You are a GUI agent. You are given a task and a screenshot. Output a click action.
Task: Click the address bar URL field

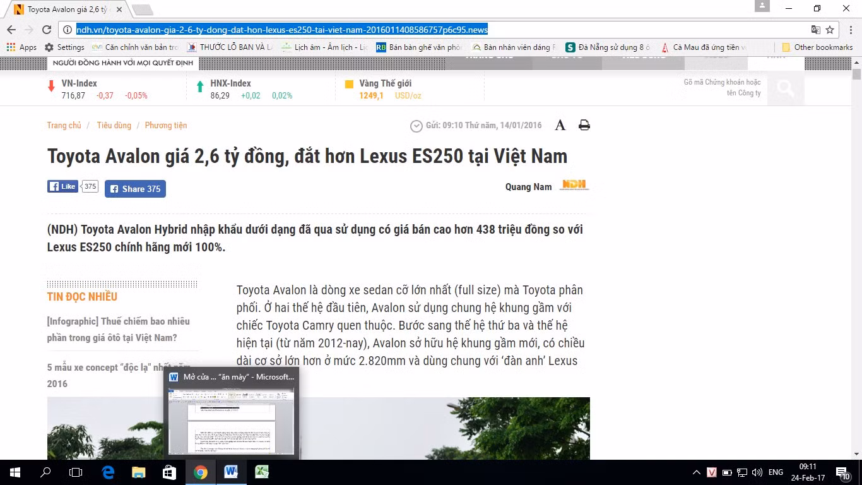pos(435,30)
